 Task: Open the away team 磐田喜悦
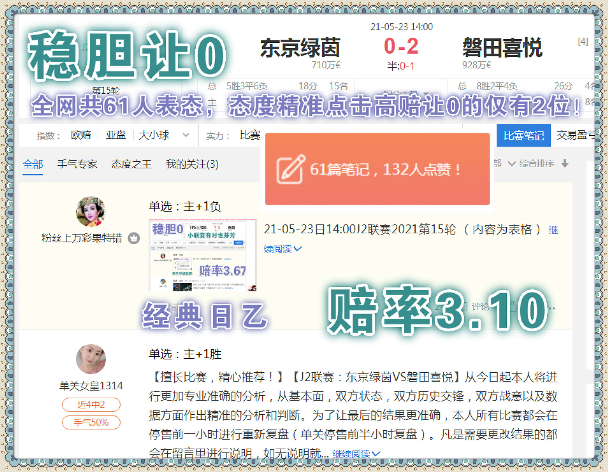[502, 48]
